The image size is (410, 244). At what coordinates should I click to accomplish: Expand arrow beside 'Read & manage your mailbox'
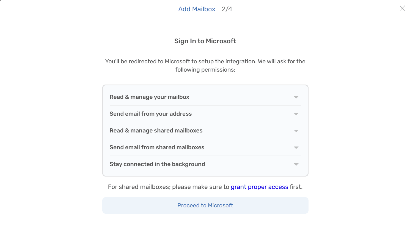(296, 97)
